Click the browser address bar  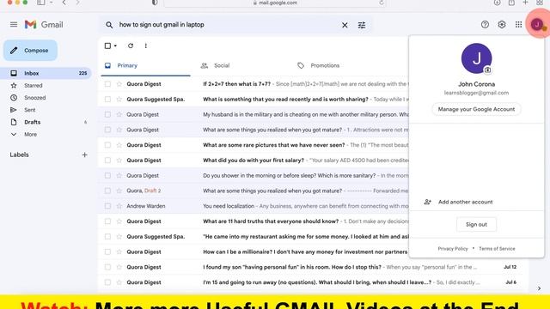click(x=275, y=3)
